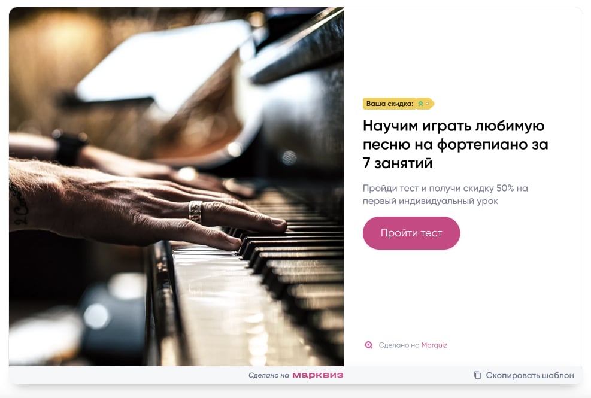Click the ring on the pianist's finger
This screenshot has height=398, width=591.
195,212
